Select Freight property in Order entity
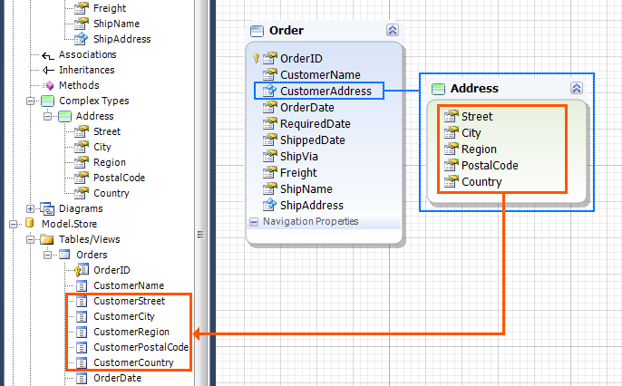The height and width of the screenshot is (386, 622). (x=298, y=173)
